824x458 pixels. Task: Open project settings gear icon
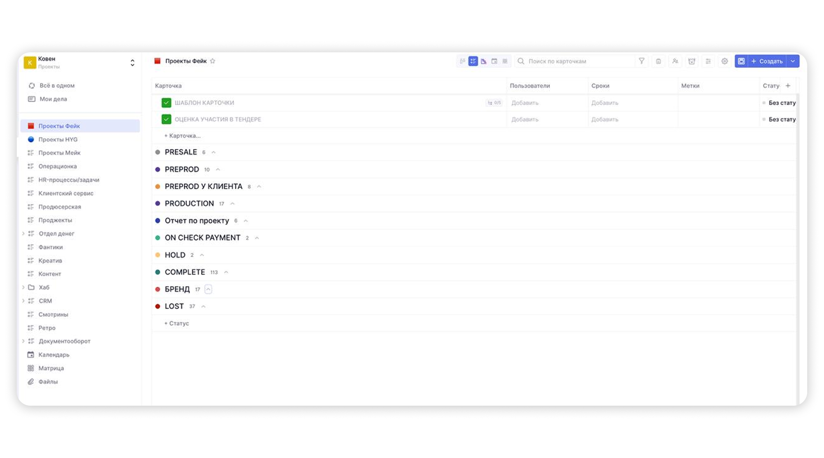pyautogui.click(x=724, y=61)
